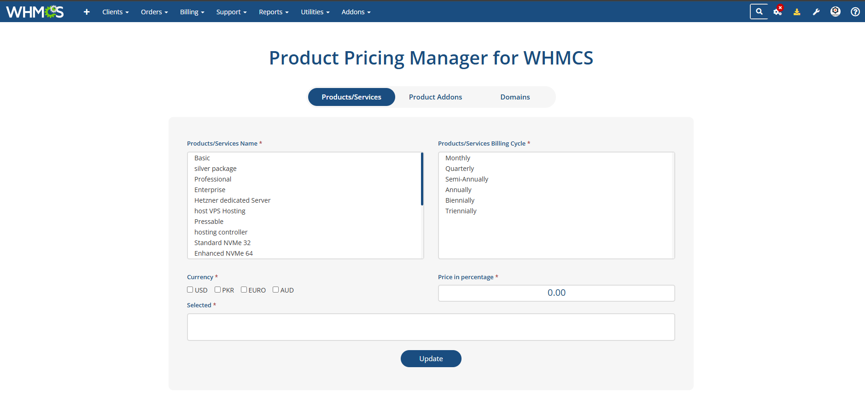Enable the PKR currency checkbox
Screen dimensions: 865x410
pyautogui.click(x=217, y=290)
